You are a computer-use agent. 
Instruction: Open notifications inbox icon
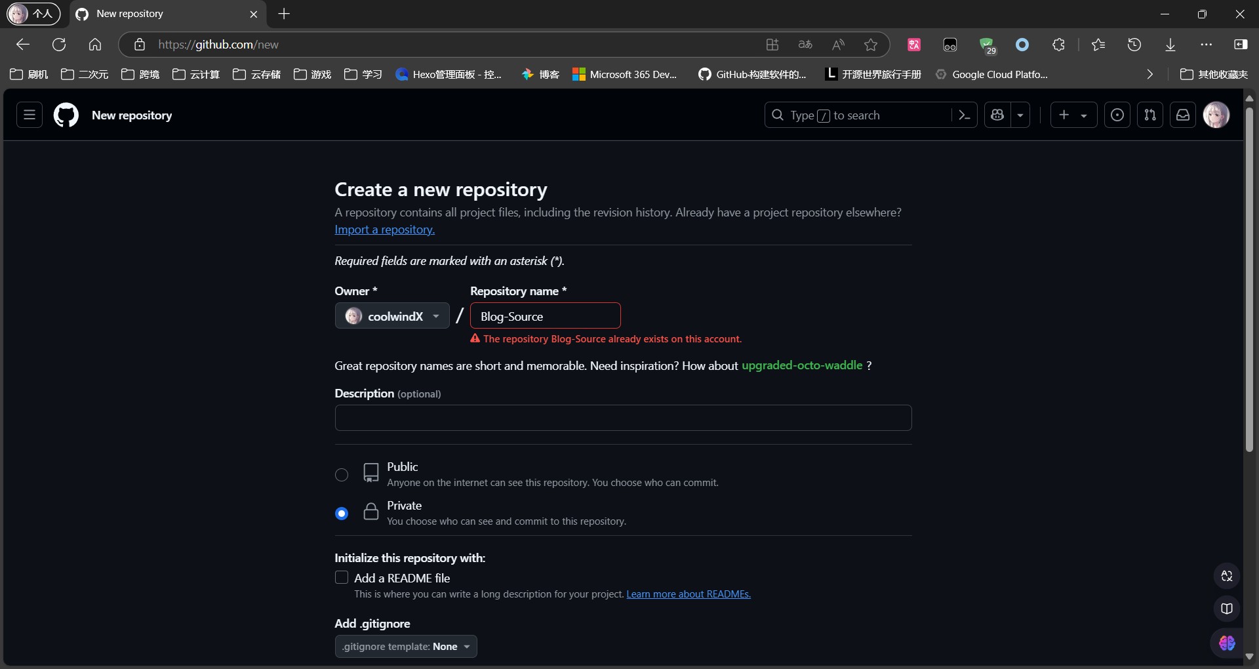click(x=1183, y=115)
